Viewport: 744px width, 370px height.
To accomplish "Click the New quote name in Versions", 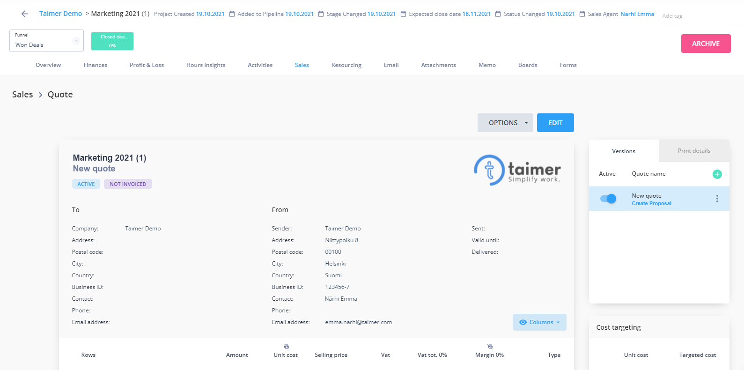I will [x=647, y=196].
